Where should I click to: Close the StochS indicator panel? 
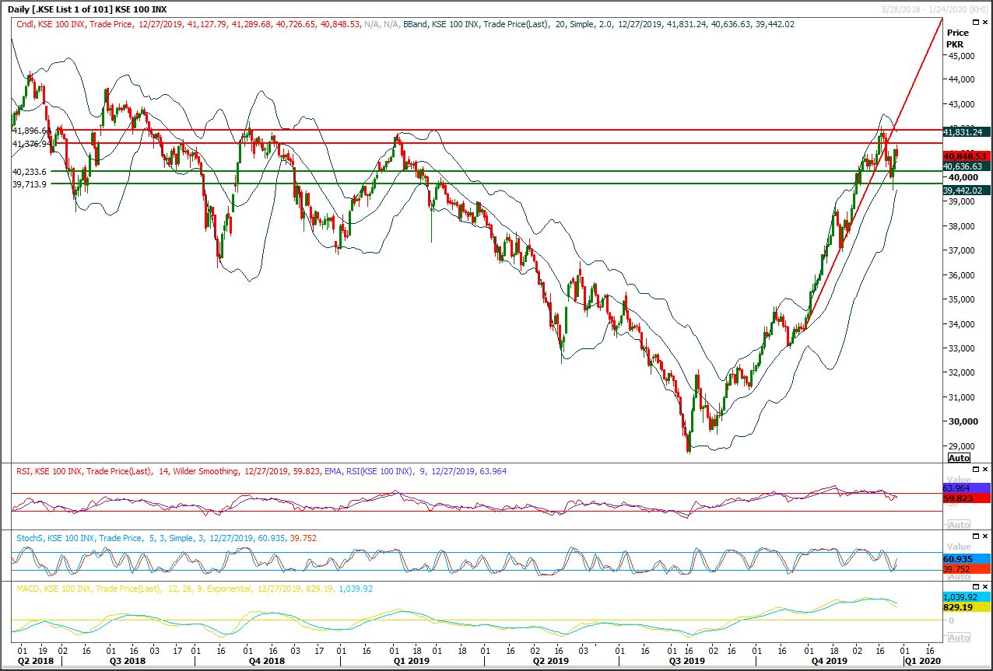click(x=986, y=538)
